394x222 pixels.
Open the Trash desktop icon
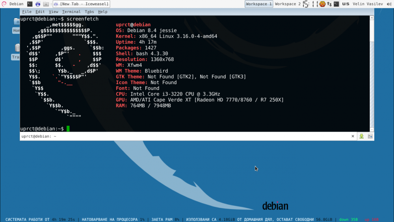point(16,52)
